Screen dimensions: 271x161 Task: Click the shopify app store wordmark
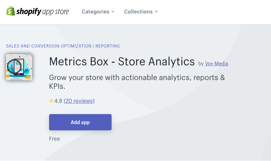(43, 12)
